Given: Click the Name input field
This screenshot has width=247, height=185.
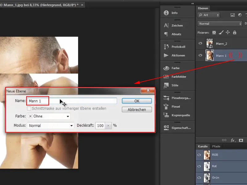Looking at the screenshot, I should (x=72, y=101).
